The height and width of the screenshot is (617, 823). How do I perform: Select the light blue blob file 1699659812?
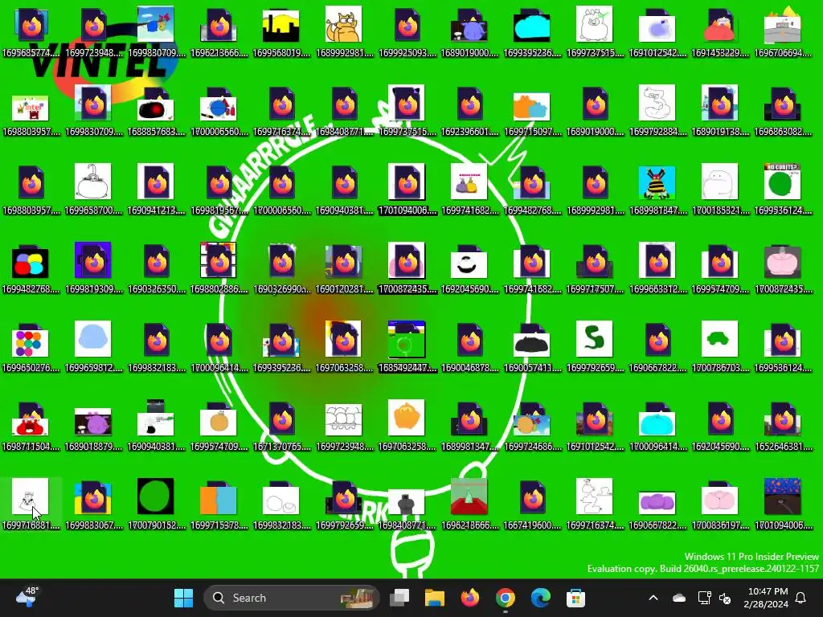click(x=93, y=345)
